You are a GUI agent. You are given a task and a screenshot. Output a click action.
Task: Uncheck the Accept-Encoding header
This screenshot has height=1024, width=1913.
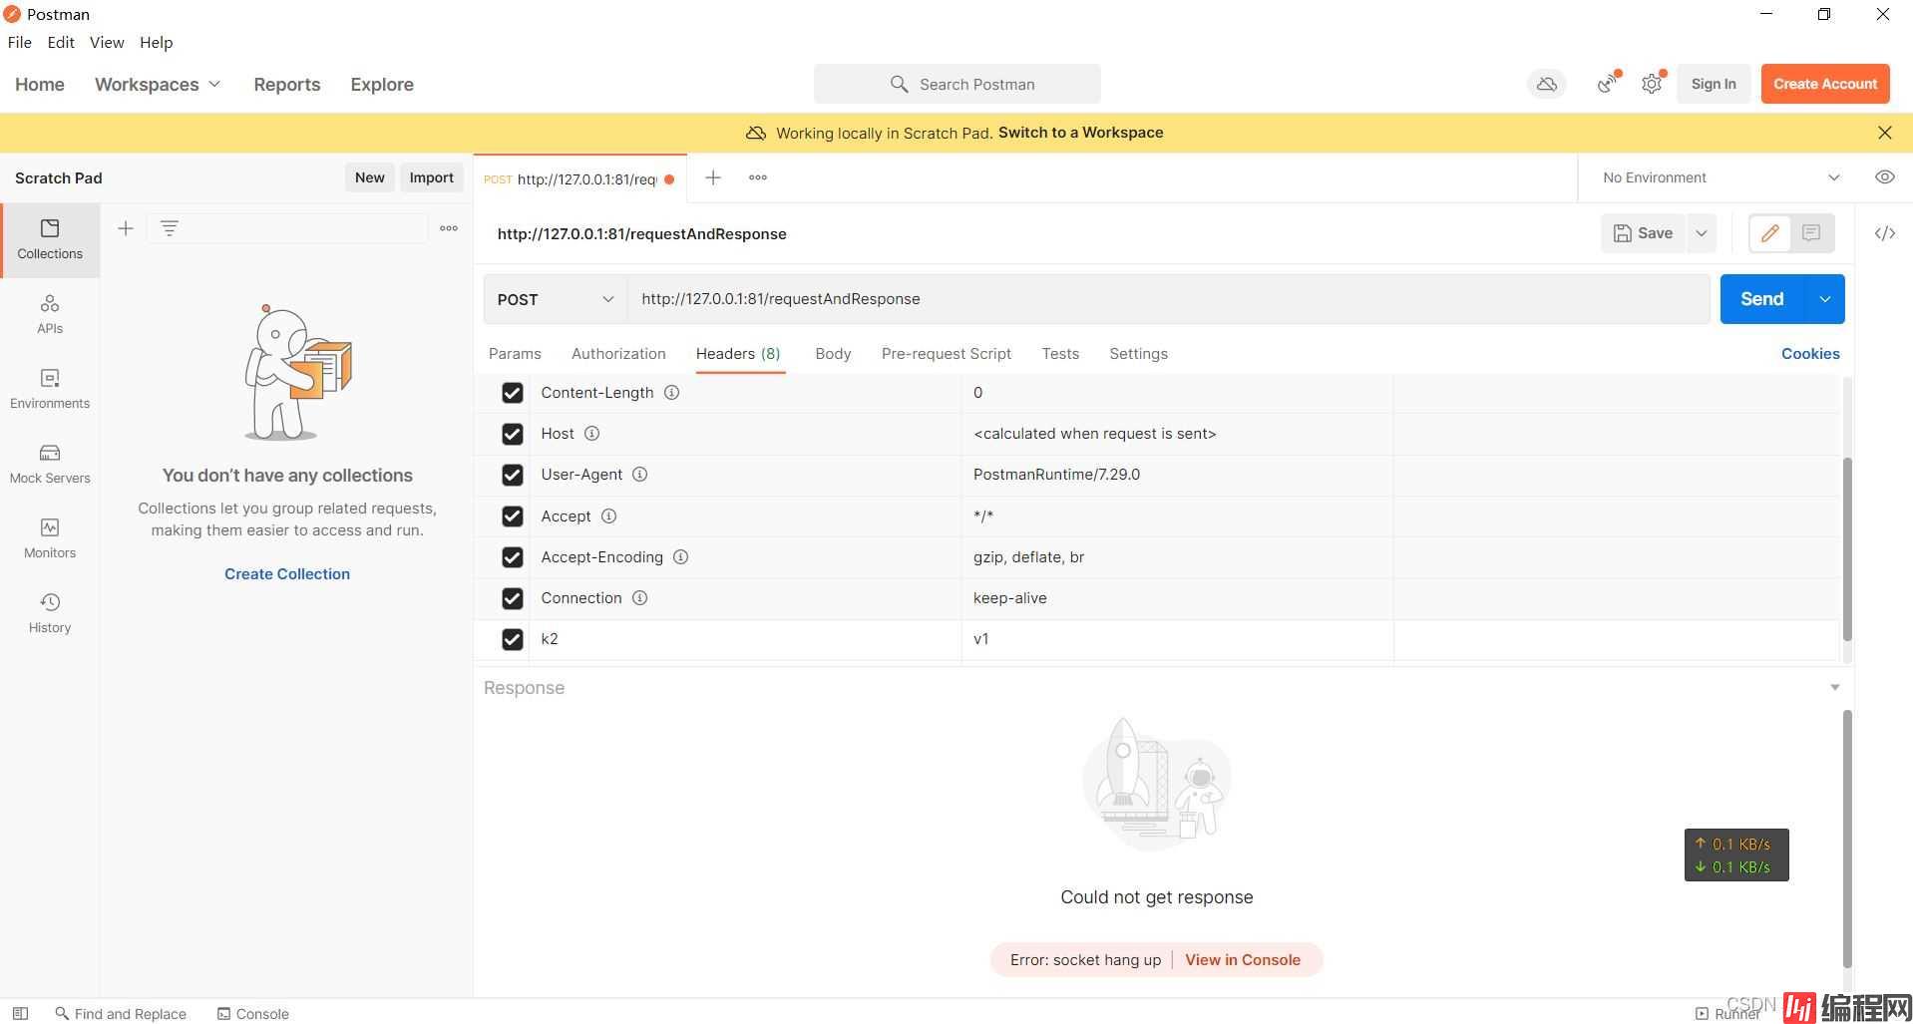point(513,557)
